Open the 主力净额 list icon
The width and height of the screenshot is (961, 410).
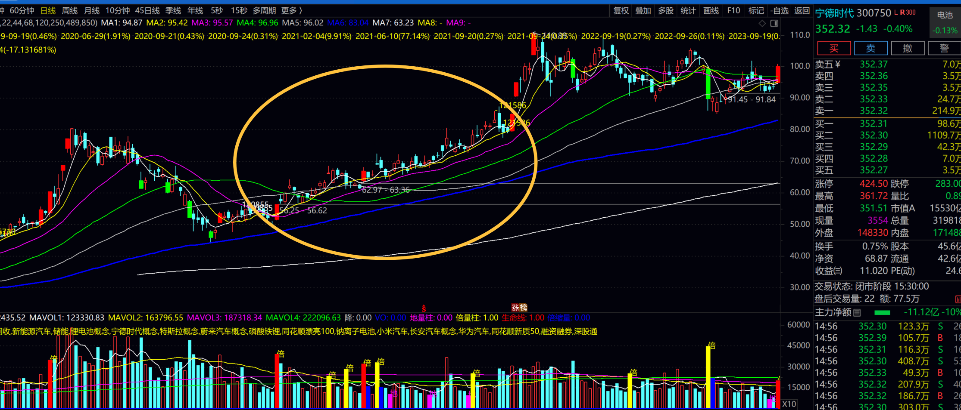point(857,313)
